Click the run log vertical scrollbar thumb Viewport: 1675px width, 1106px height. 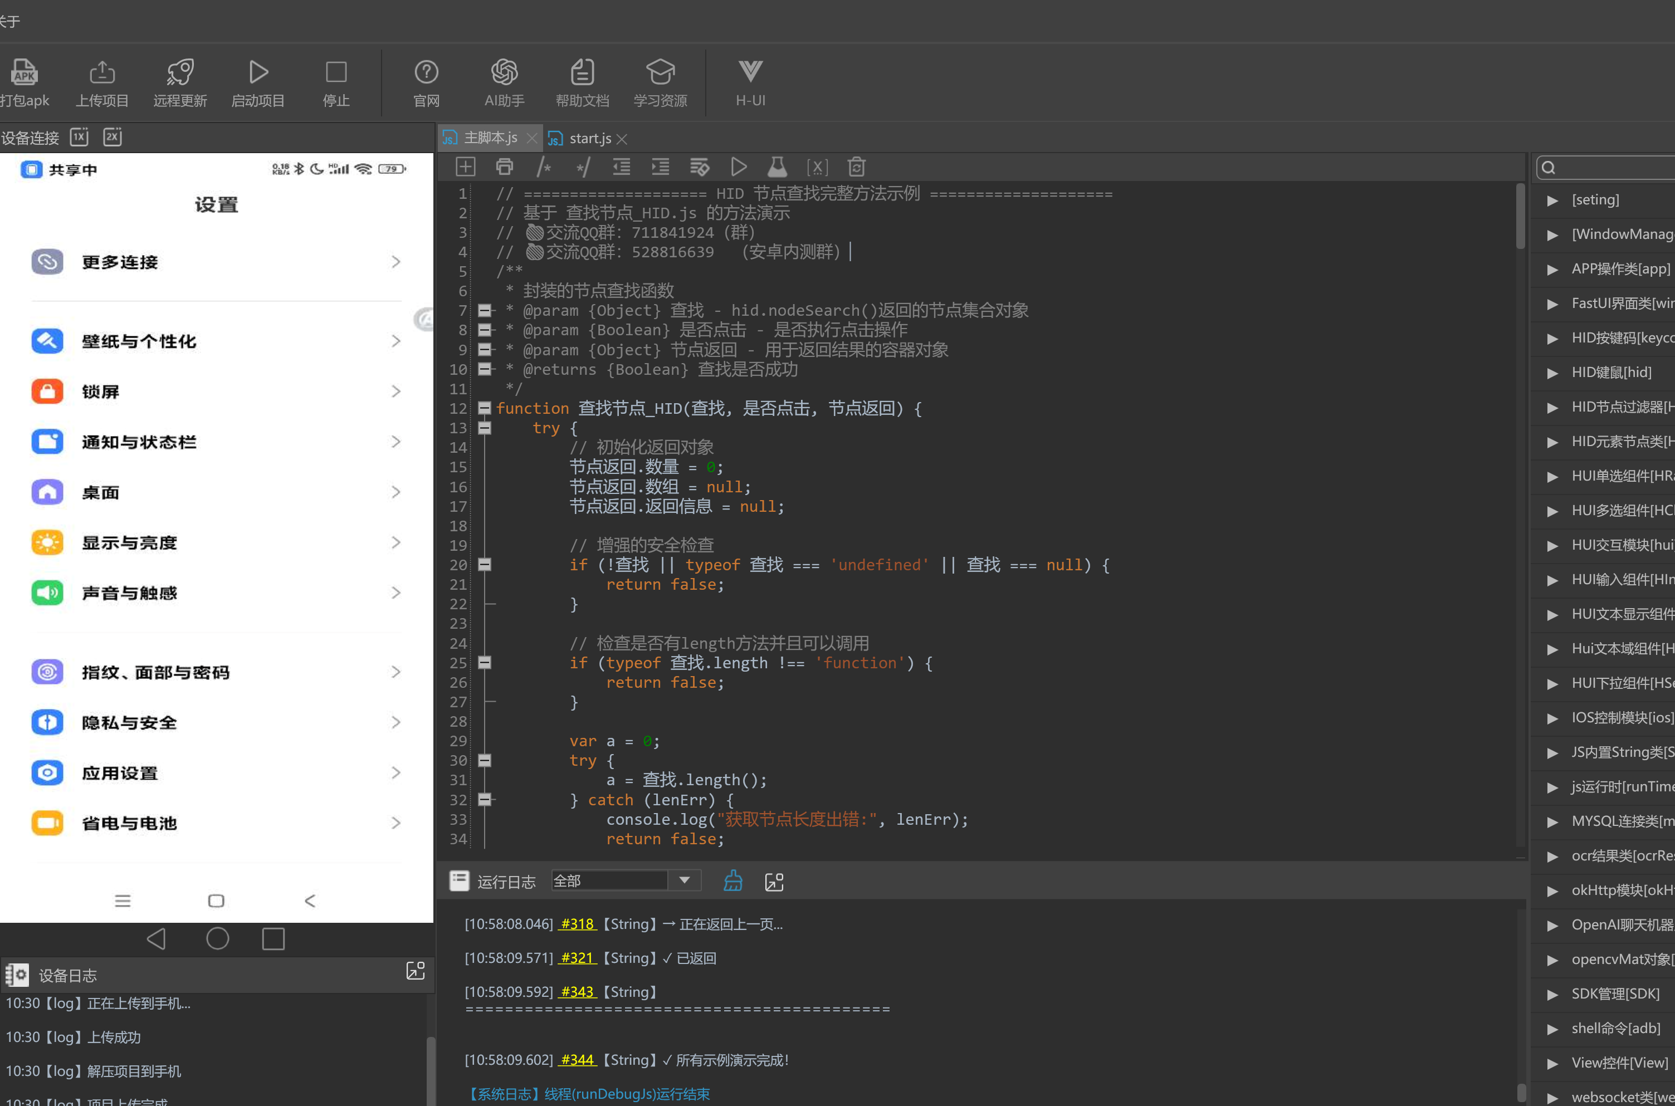pos(1521,1092)
